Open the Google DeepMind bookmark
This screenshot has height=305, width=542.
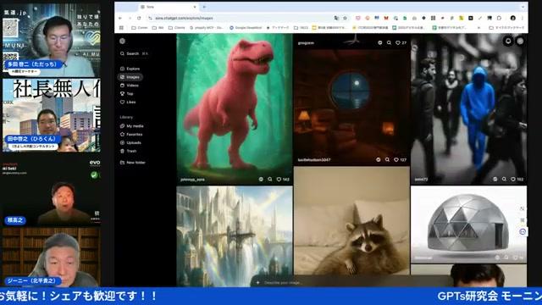(x=246, y=28)
